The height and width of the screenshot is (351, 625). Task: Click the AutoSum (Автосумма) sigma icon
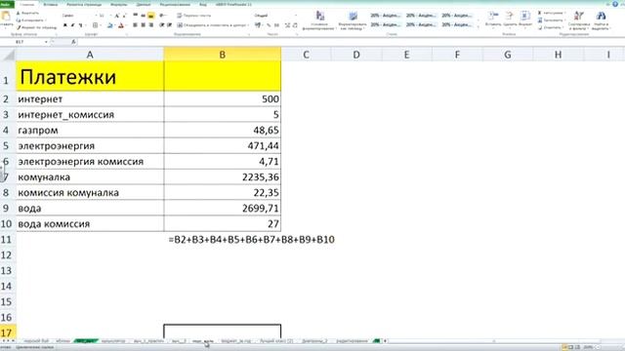click(540, 13)
